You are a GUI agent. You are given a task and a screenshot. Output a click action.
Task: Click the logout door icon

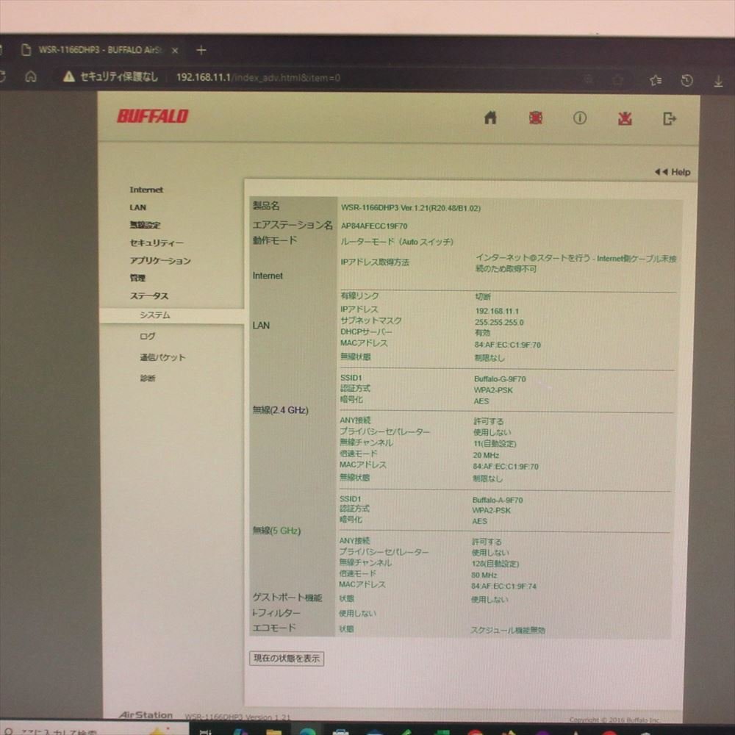[670, 118]
